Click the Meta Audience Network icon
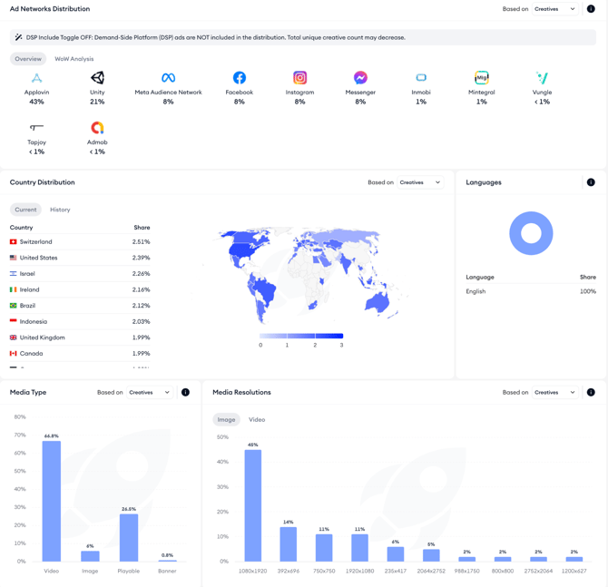 [168, 78]
